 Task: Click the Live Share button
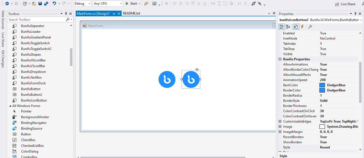click(x=345, y=4)
